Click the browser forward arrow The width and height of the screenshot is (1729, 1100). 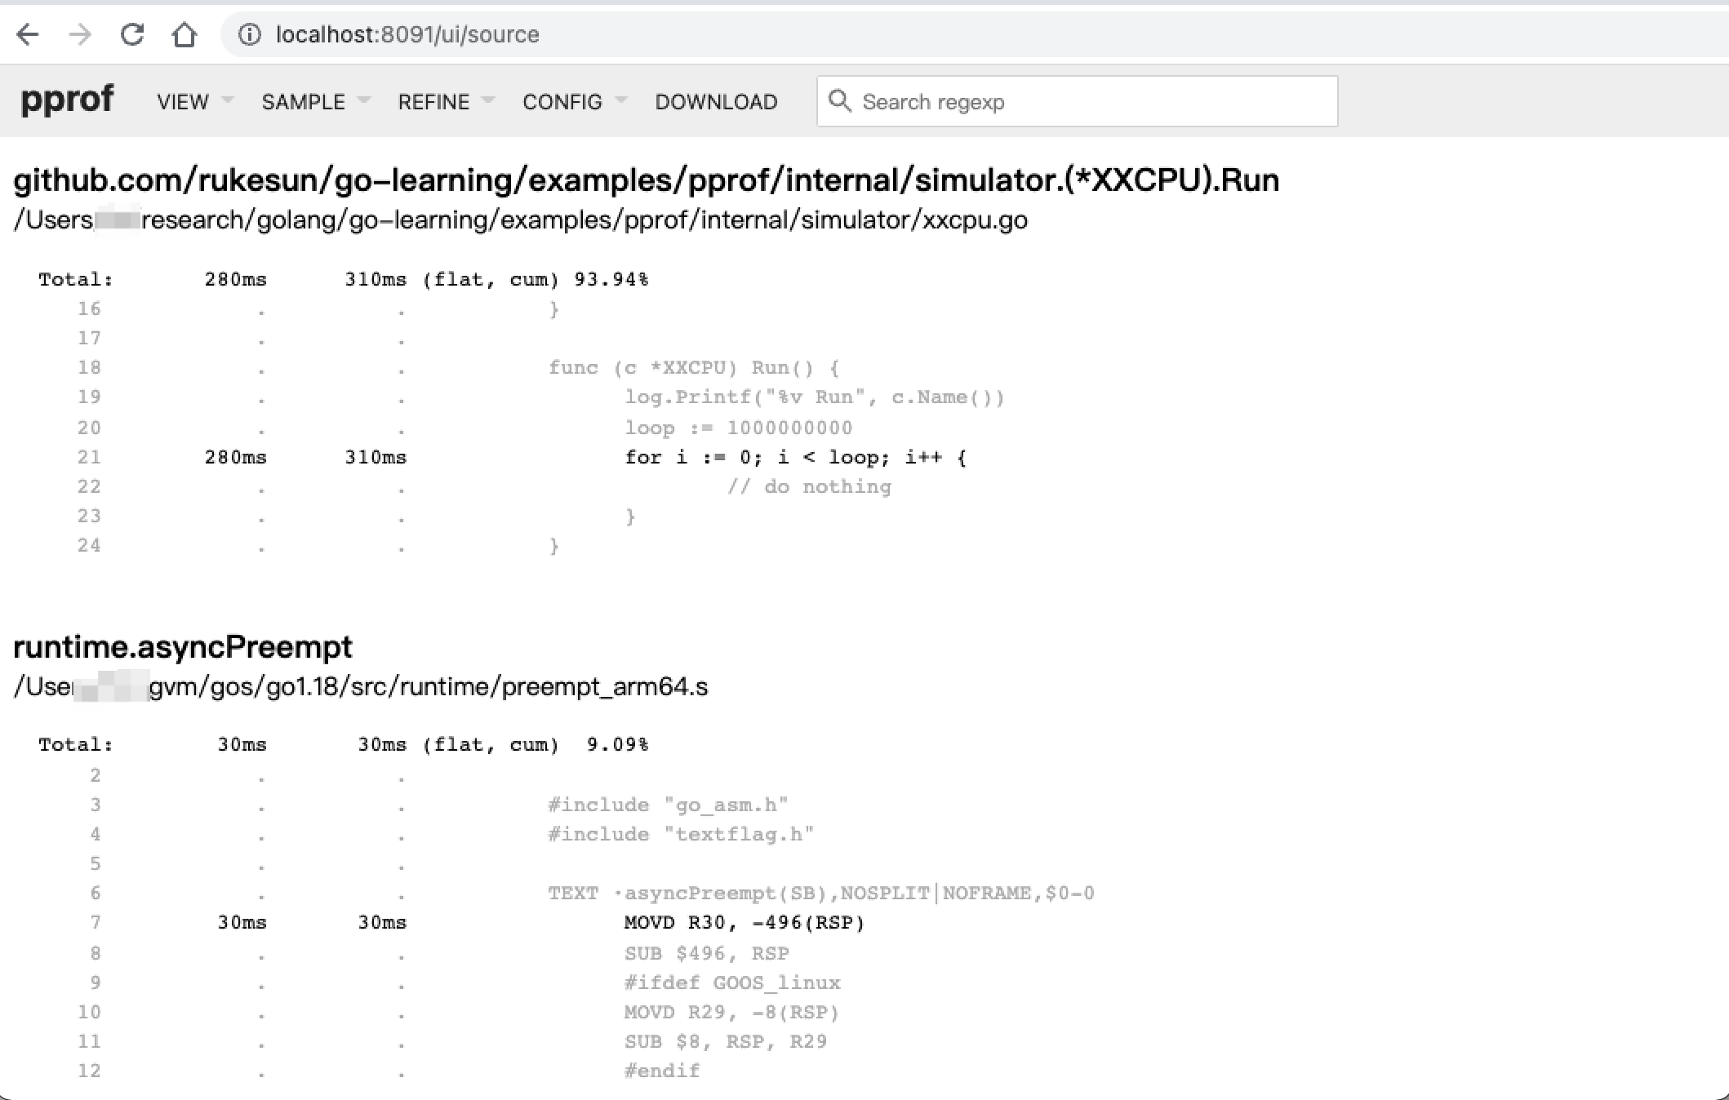click(x=79, y=34)
